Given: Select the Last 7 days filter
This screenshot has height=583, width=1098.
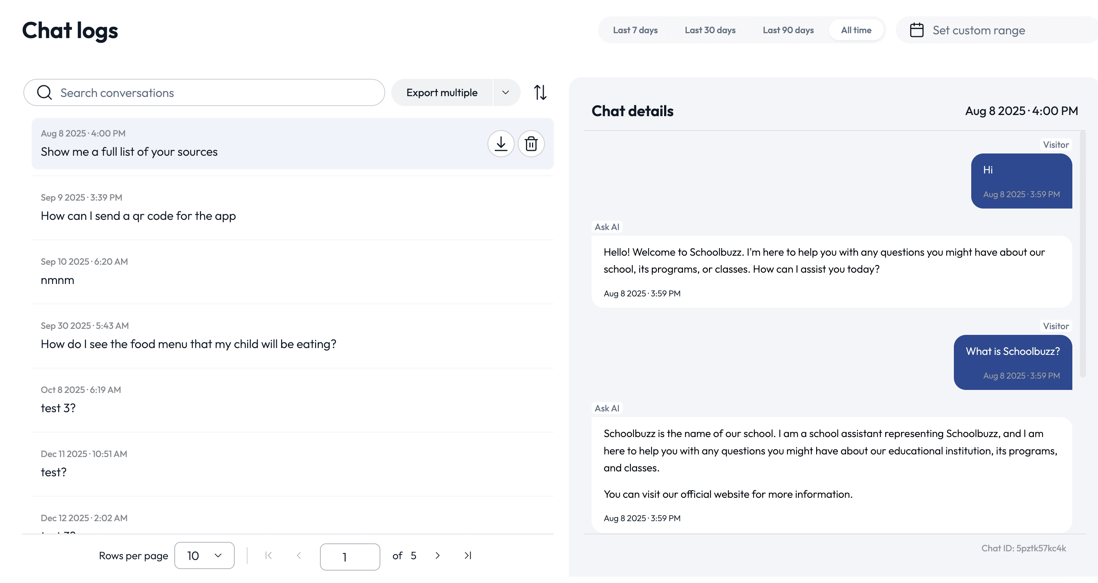Looking at the screenshot, I should [635, 30].
